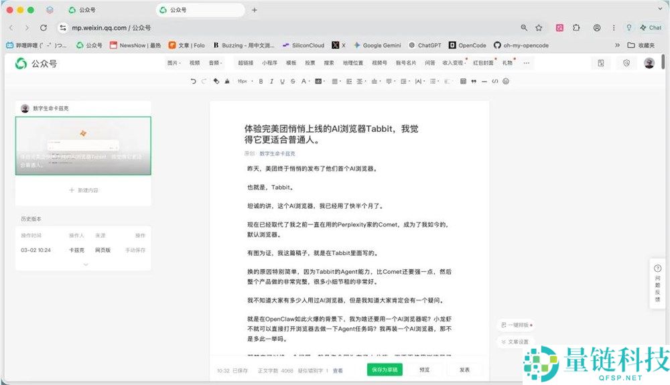Insert a 超链接

click(x=246, y=63)
